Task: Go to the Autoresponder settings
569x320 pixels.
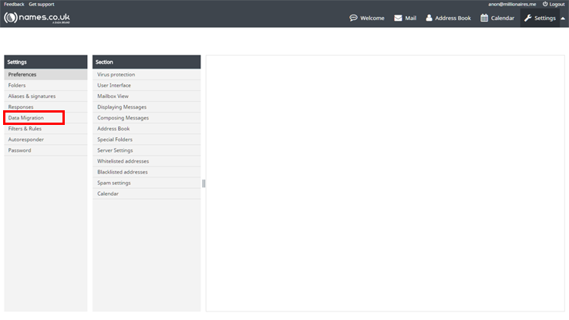Action: (x=26, y=140)
